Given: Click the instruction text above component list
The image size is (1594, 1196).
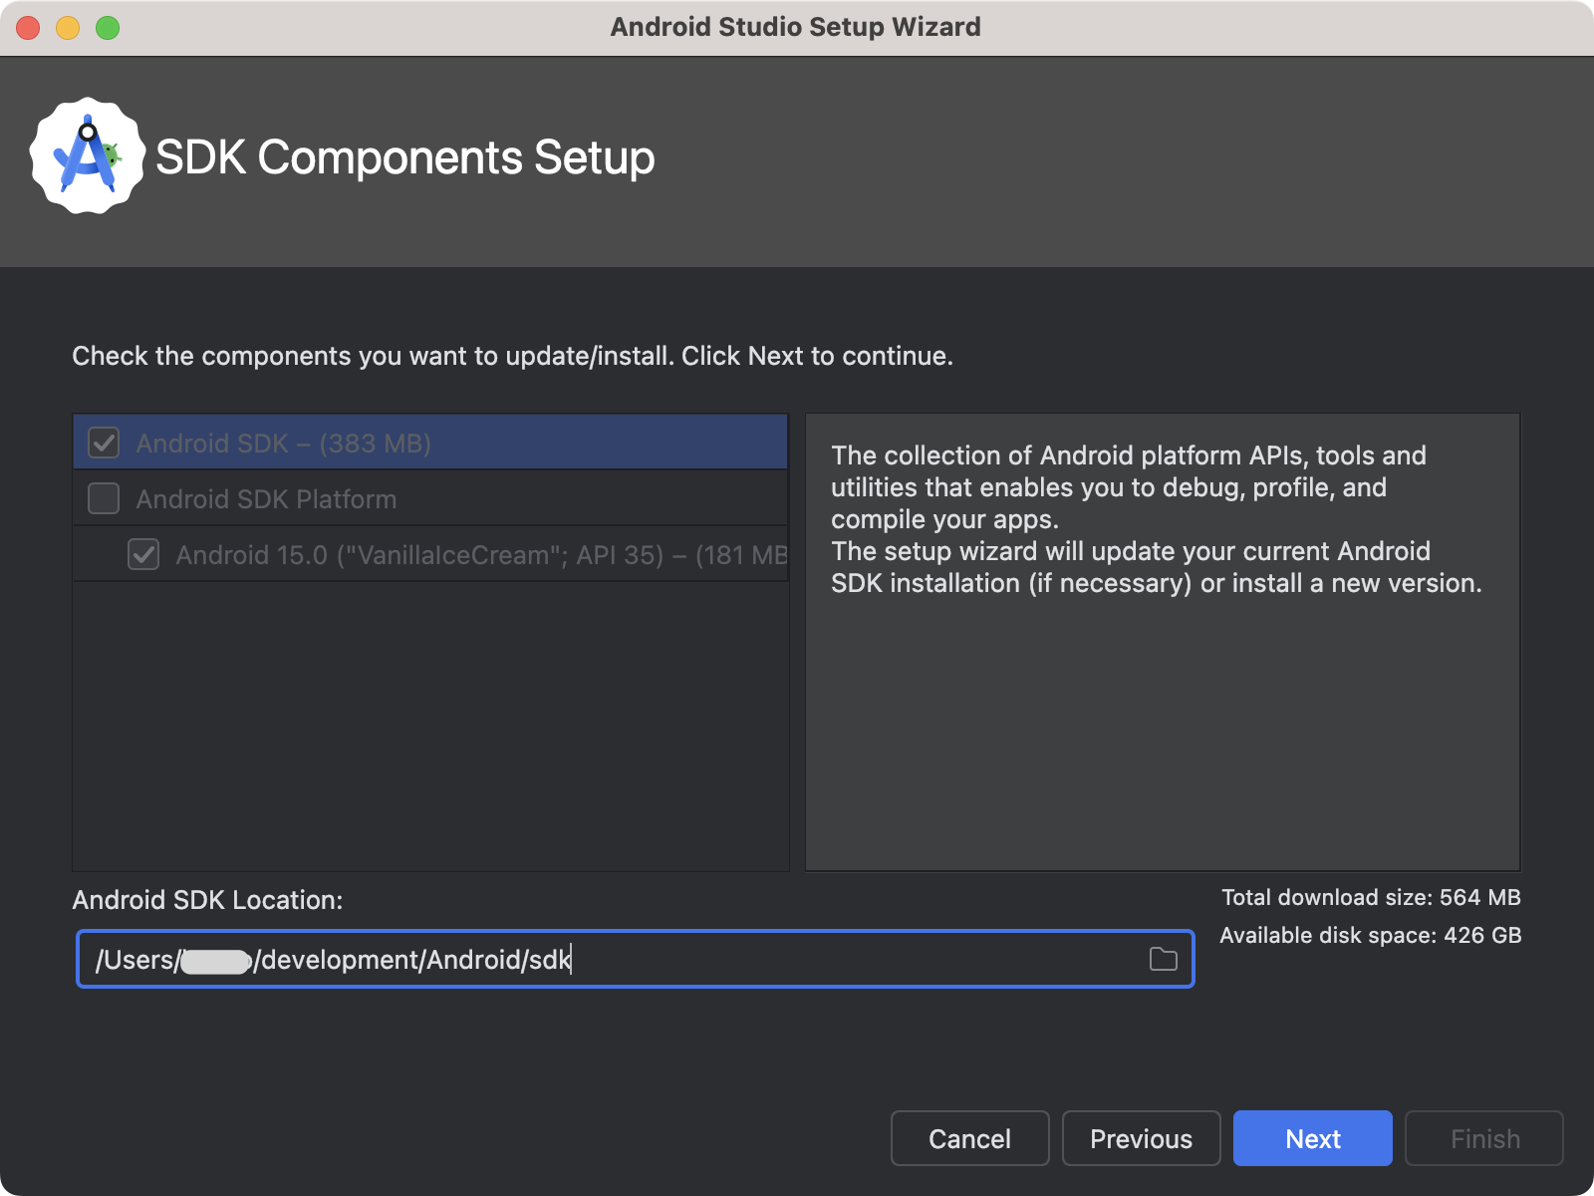Looking at the screenshot, I should [511, 356].
